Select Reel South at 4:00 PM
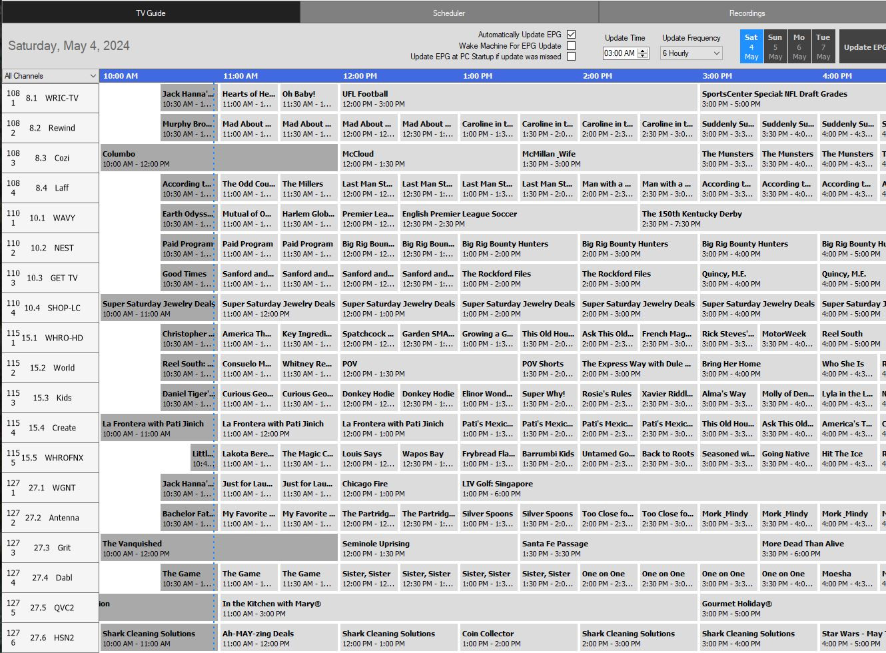Image resolution: width=886 pixels, height=653 pixels. [853, 338]
